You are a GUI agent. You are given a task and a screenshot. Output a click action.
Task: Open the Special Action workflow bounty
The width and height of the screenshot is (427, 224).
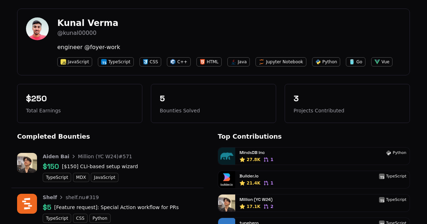[x=116, y=207]
